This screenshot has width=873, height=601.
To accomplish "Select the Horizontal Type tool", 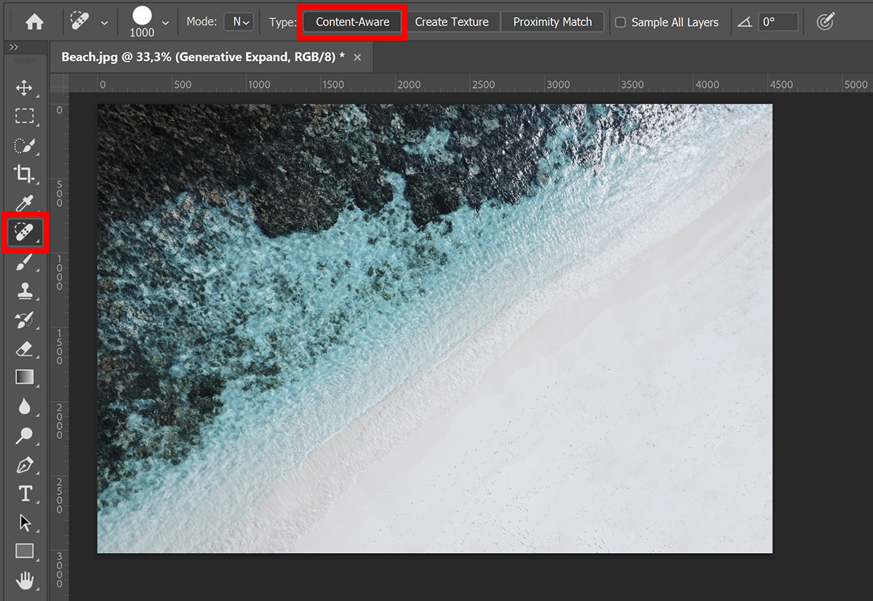I will pos(24,493).
